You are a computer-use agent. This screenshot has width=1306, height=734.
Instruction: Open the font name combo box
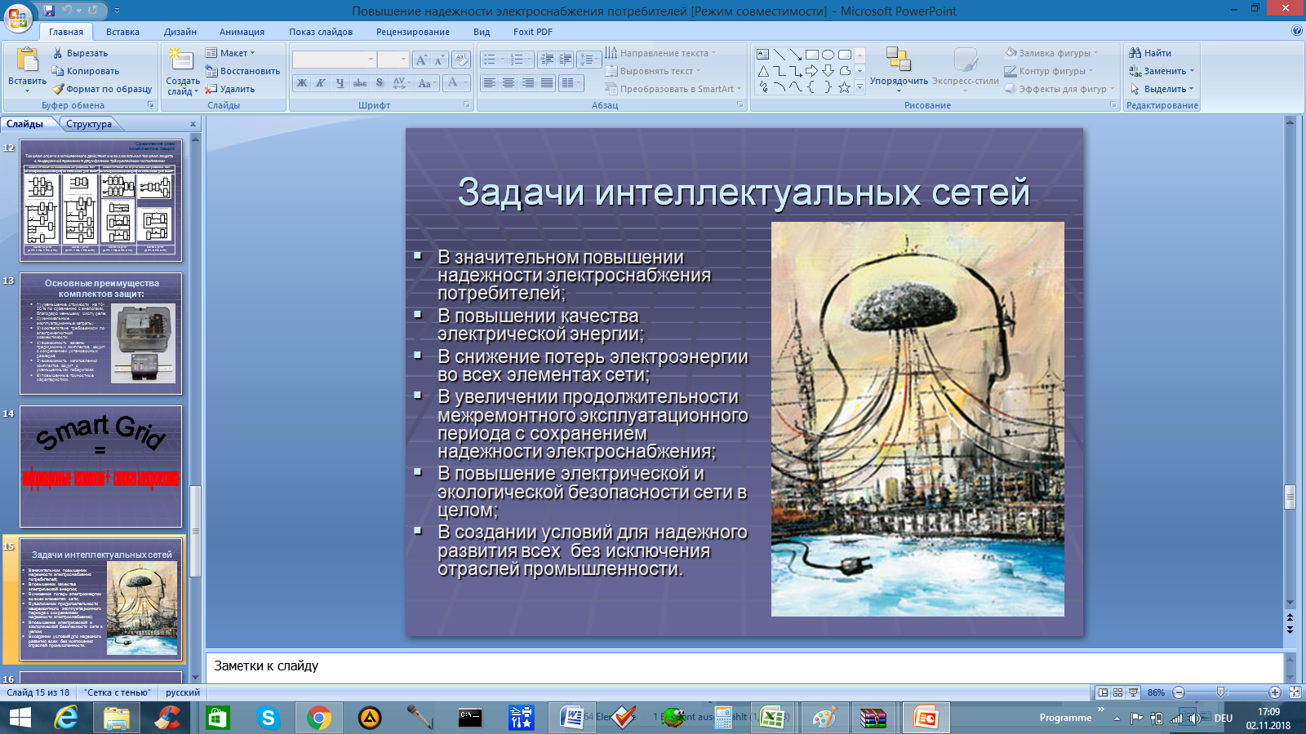click(x=335, y=60)
